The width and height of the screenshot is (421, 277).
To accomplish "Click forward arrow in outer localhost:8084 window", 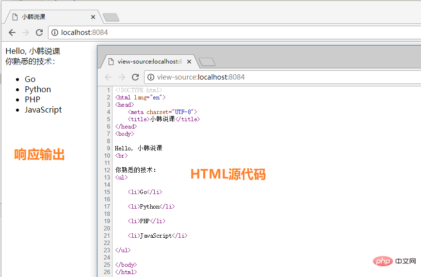I will (x=26, y=33).
